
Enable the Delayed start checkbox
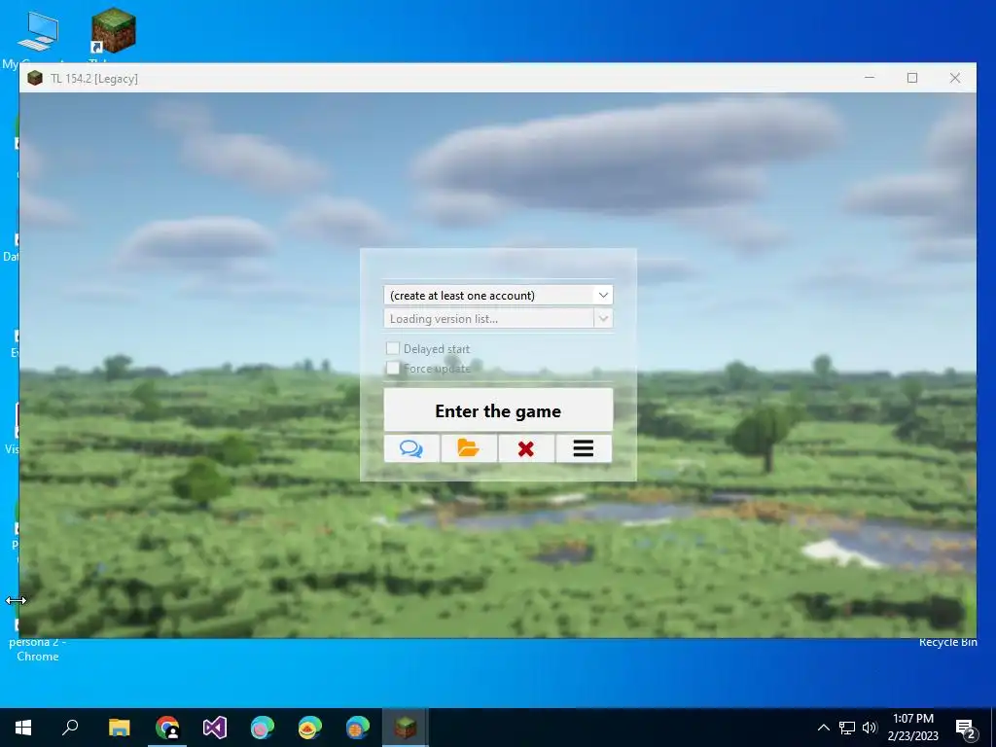point(393,348)
